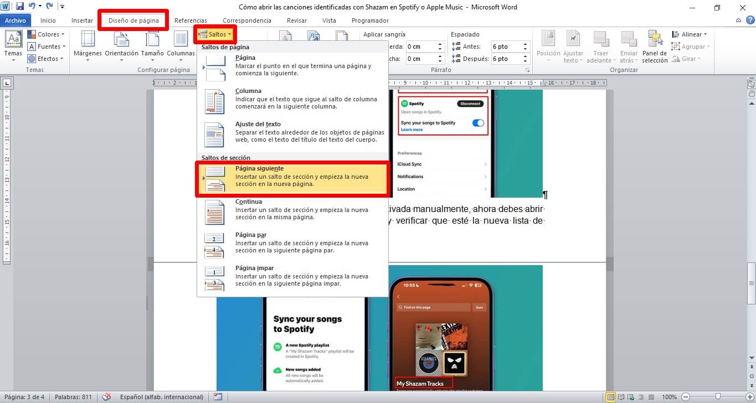Screen dimensions: 756x403
Task: Click the zoom slider handle
Action: (718, 397)
